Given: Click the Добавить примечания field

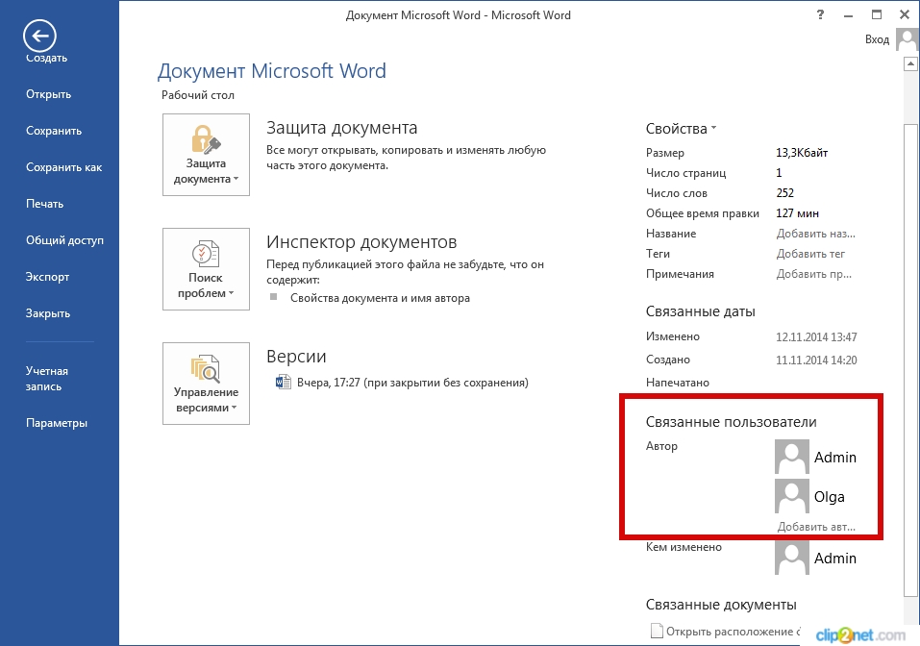Looking at the screenshot, I should point(814,274).
